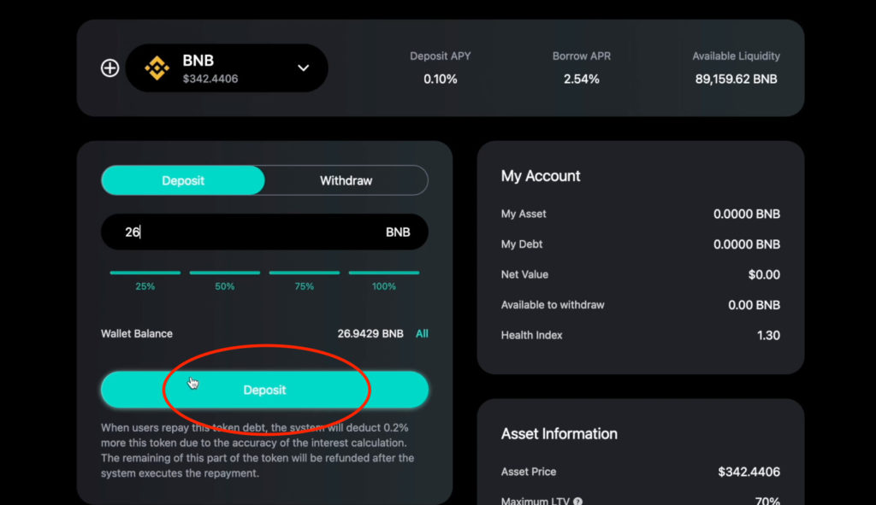
Task: Click the large teal Deposit button
Action: (265, 390)
